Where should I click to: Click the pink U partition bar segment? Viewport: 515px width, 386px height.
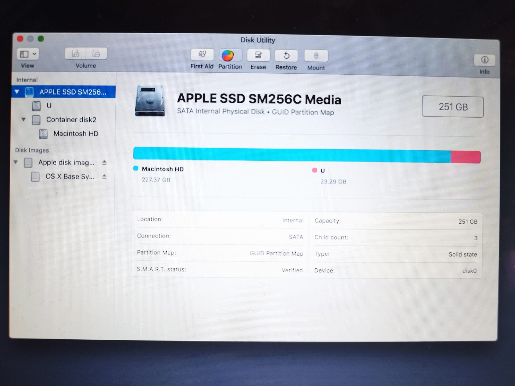coord(466,157)
